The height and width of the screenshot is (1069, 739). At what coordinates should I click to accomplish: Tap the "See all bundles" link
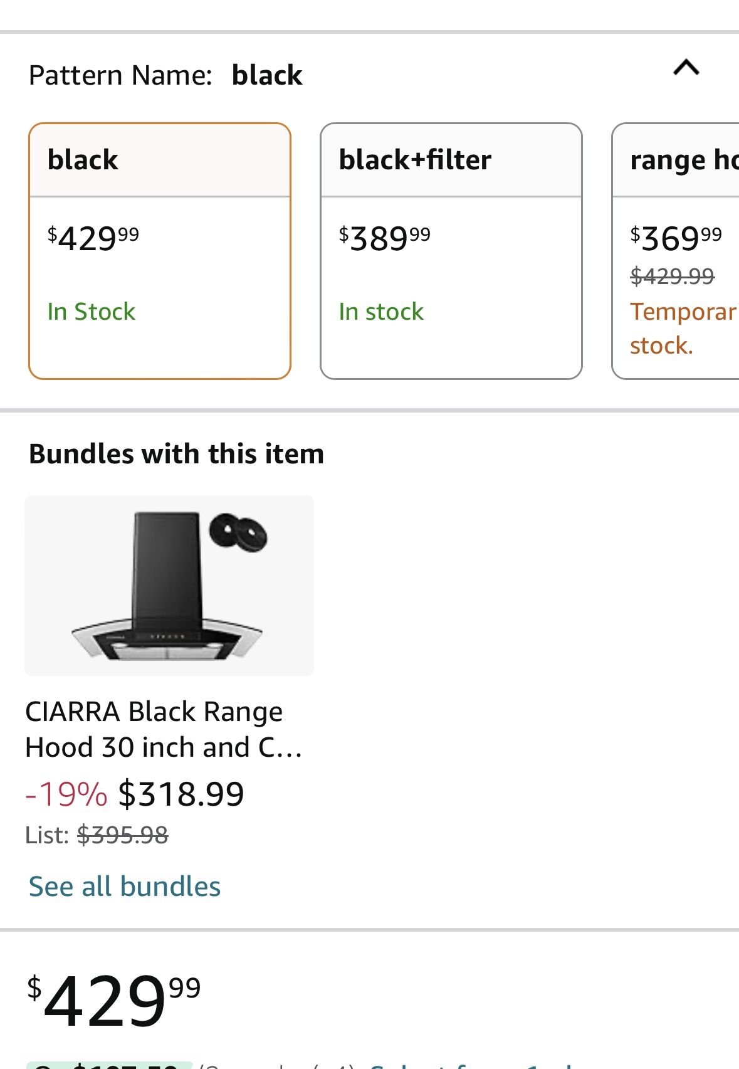[125, 887]
